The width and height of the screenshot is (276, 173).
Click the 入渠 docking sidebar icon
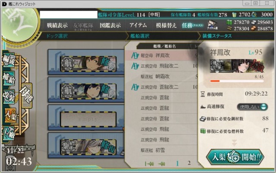(10, 115)
